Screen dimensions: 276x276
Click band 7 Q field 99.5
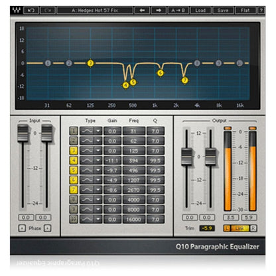pyautogui.click(x=155, y=190)
